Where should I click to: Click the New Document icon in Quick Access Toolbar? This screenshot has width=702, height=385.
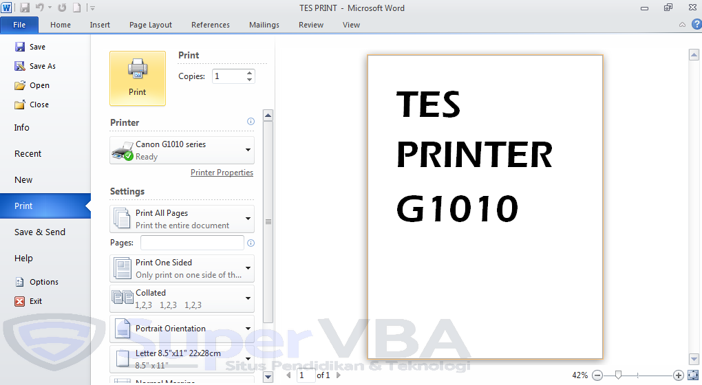click(77, 8)
